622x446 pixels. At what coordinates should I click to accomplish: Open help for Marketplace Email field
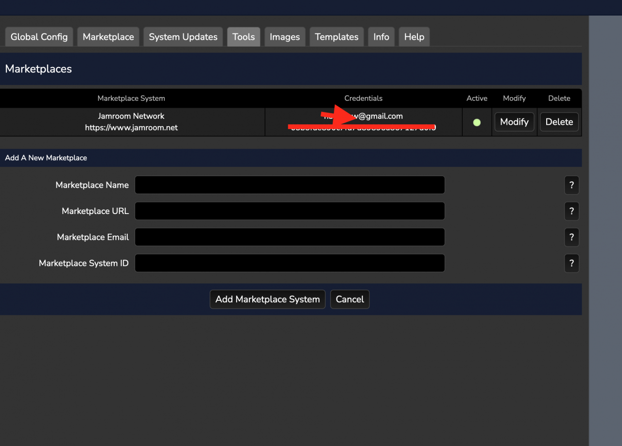(x=571, y=237)
